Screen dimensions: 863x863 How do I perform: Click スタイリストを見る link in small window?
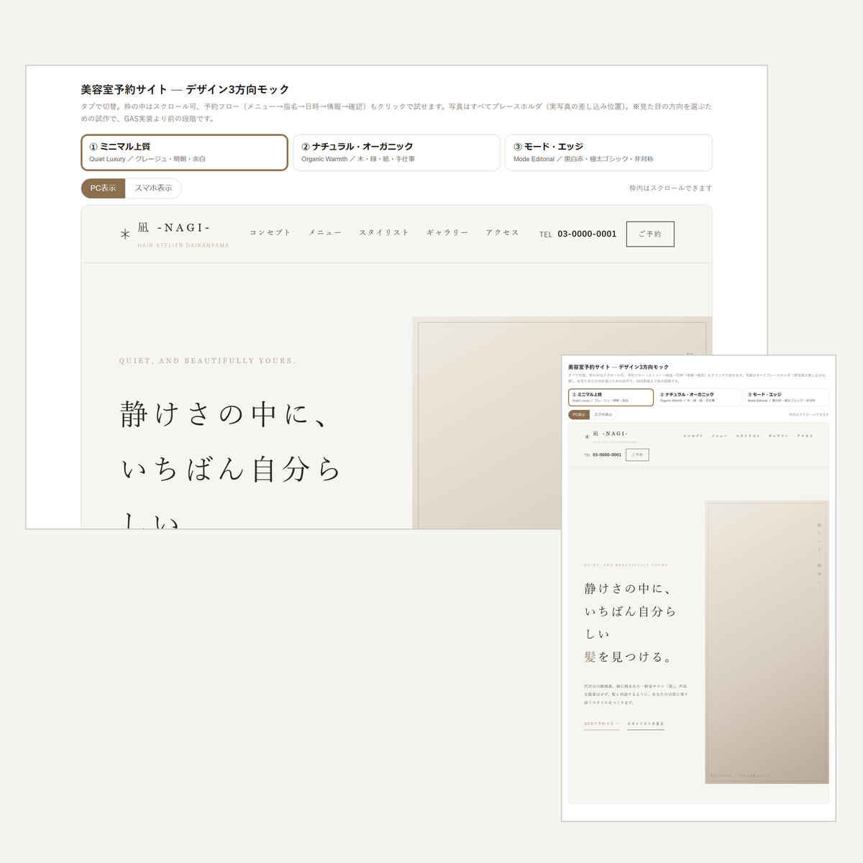(x=645, y=724)
